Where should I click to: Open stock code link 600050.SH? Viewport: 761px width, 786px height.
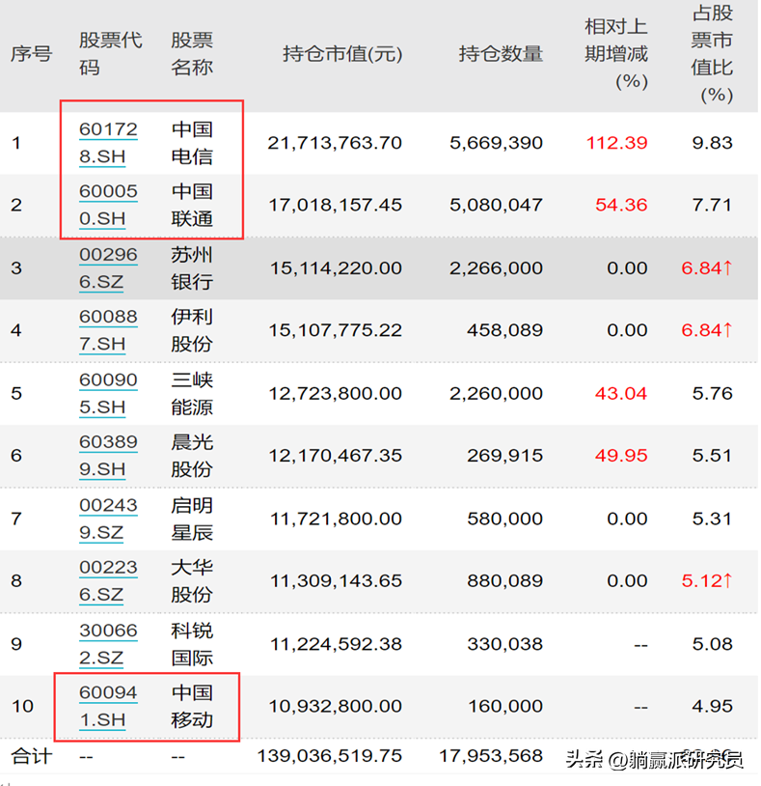108,205
